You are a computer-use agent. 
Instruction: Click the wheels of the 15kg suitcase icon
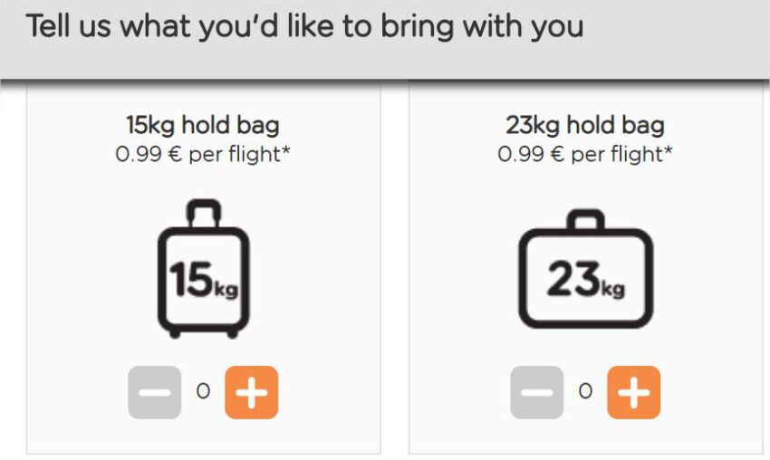(x=203, y=334)
